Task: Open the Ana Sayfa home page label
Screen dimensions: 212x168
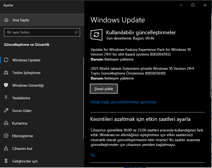Action: 21,20
